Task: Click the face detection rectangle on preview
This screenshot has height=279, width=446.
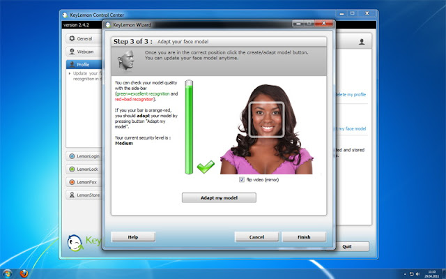Action: 266,120
